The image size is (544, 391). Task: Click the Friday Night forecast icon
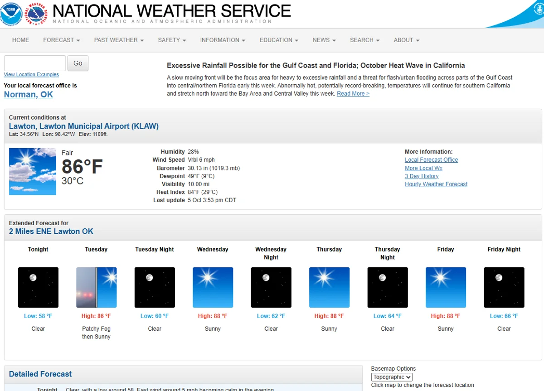click(504, 288)
